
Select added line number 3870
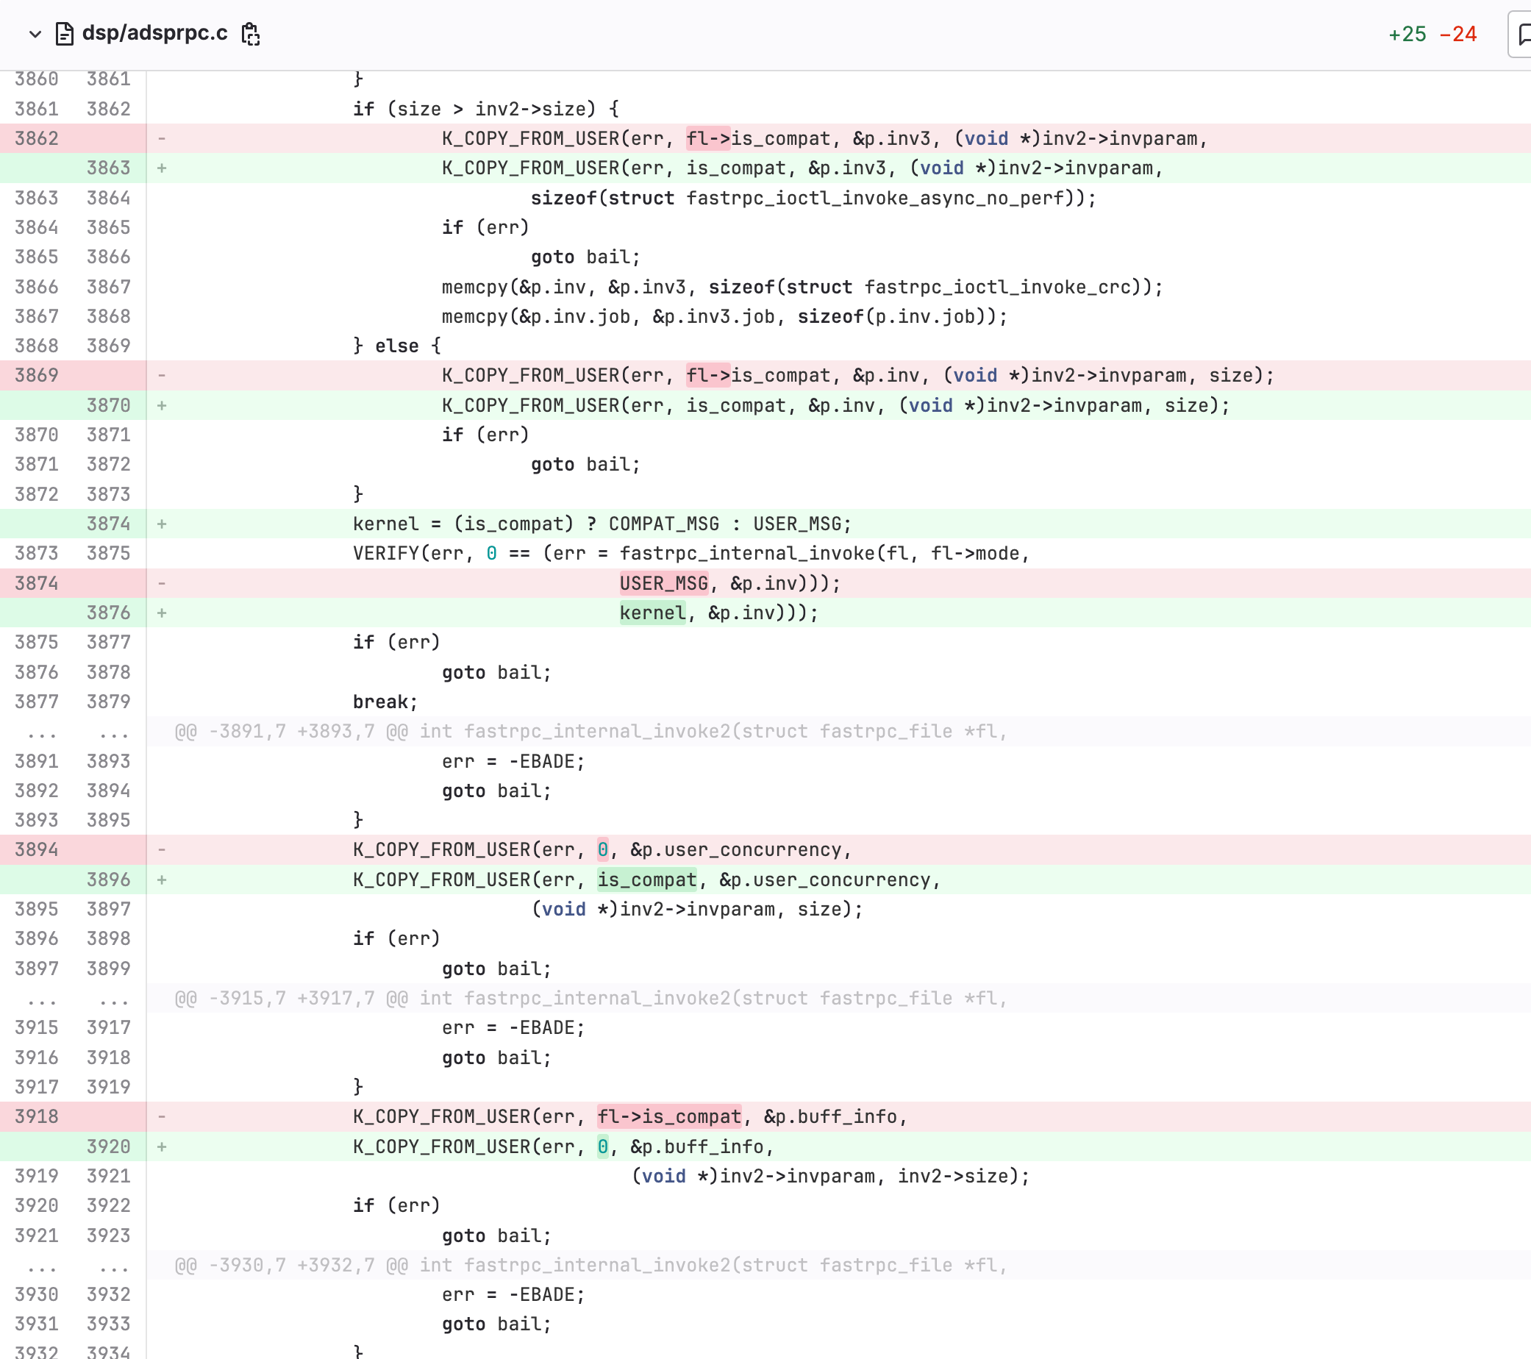click(x=109, y=405)
